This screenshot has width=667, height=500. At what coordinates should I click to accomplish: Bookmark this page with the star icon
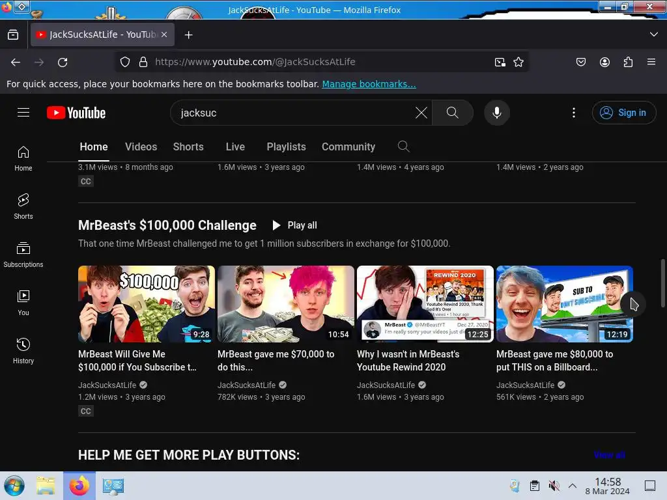518,62
